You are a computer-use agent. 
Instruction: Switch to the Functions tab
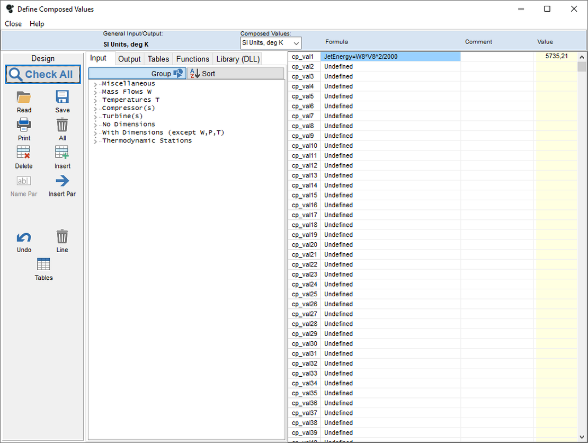tap(192, 59)
